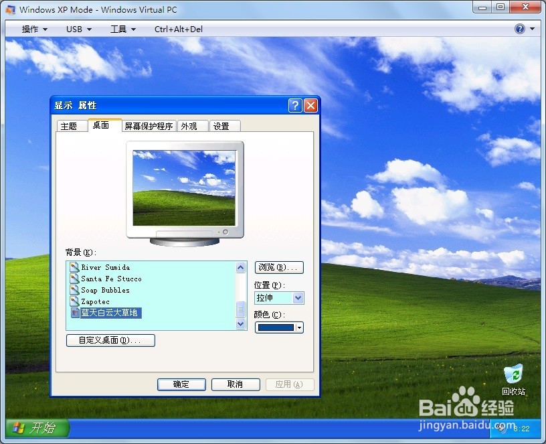Click the system tray clock
Viewport: 546px width, 444px height.
coord(521,429)
